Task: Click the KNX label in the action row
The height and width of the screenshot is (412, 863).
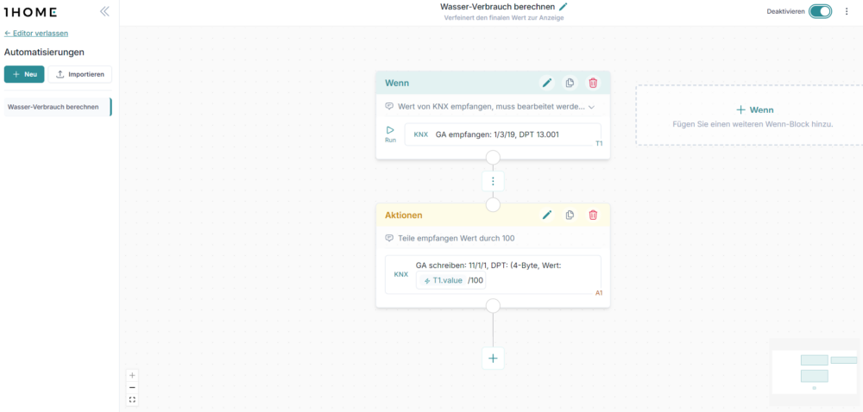Action: pyautogui.click(x=401, y=275)
